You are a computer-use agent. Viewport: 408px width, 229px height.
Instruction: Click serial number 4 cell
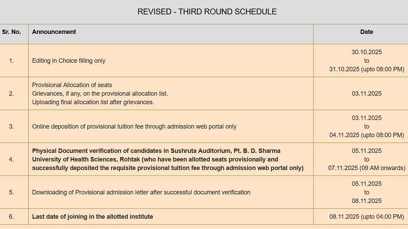(12, 159)
